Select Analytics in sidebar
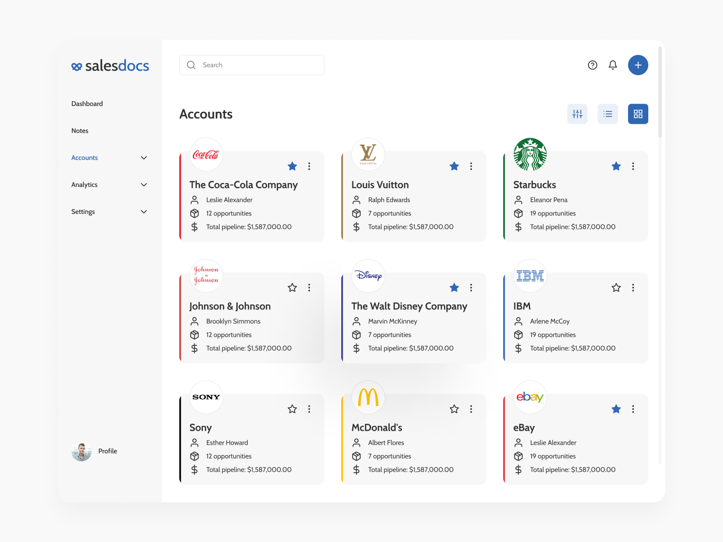Image resolution: width=723 pixels, height=542 pixels. (x=84, y=185)
